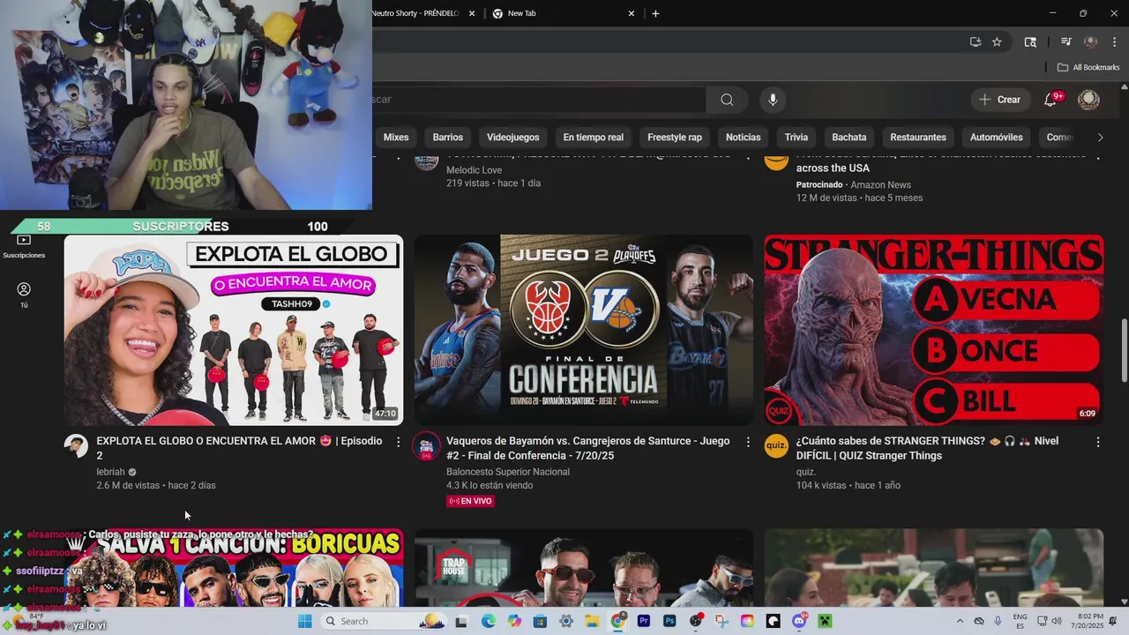This screenshot has height=635, width=1129.
Task: Open YouTube notifications bell
Action: click(1050, 100)
